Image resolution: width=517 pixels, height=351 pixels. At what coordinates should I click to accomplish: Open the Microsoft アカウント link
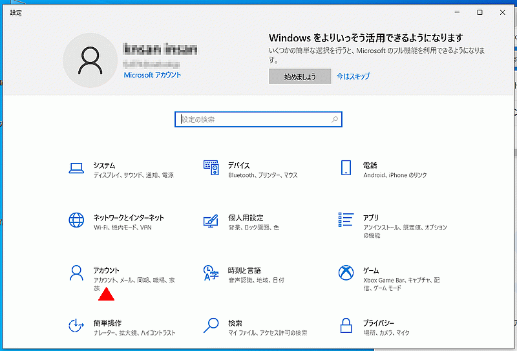click(153, 75)
